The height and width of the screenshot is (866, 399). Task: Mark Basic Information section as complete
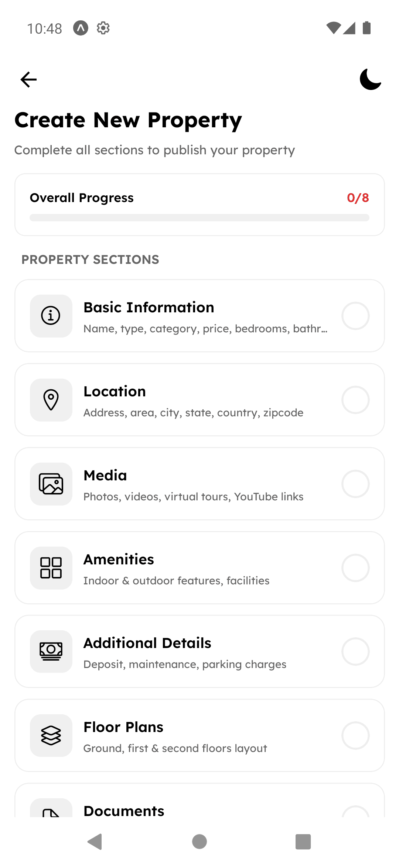(355, 316)
